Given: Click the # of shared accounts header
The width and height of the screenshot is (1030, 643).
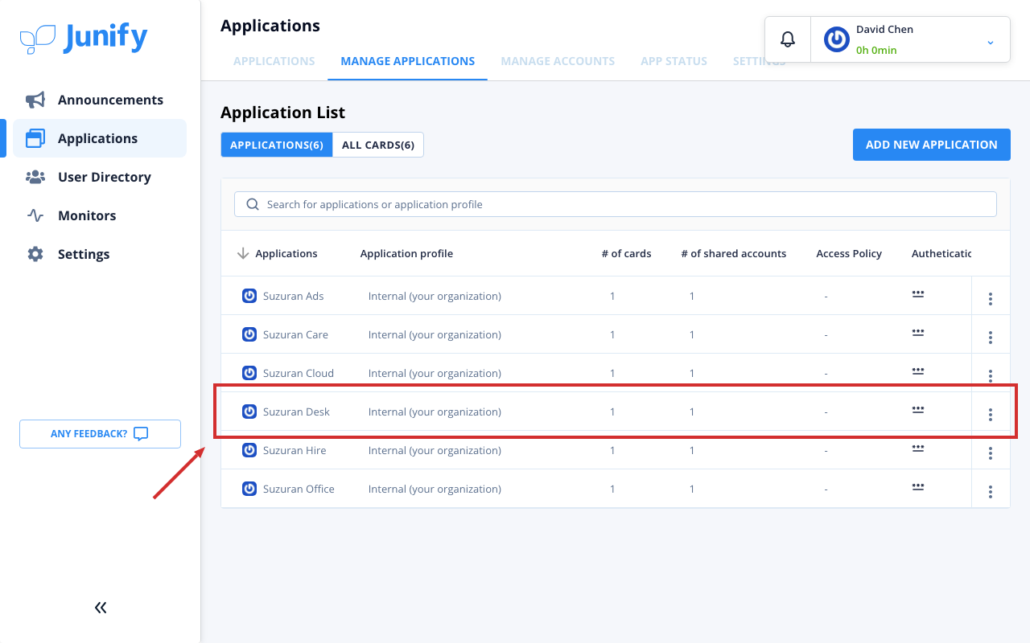Looking at the screenshot, I should (x=733, y=253).
